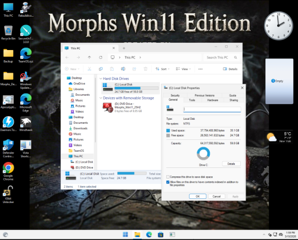
Task: Open the Sort dropdown menu
Action: point(163,69)
